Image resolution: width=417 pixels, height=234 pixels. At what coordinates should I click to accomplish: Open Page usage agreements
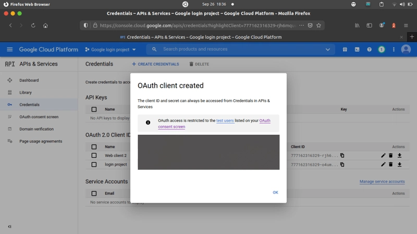[x=41, y=141]
